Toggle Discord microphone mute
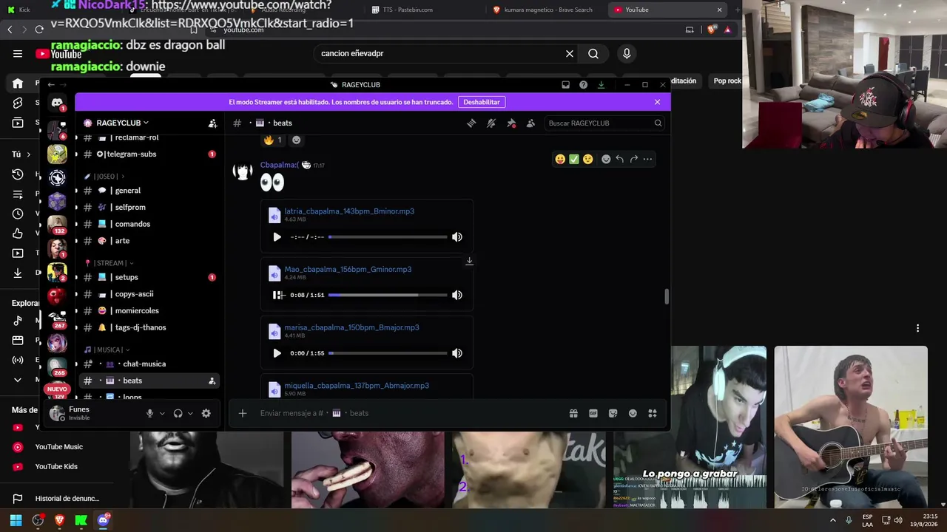947x532 pixels. point(150,414)
